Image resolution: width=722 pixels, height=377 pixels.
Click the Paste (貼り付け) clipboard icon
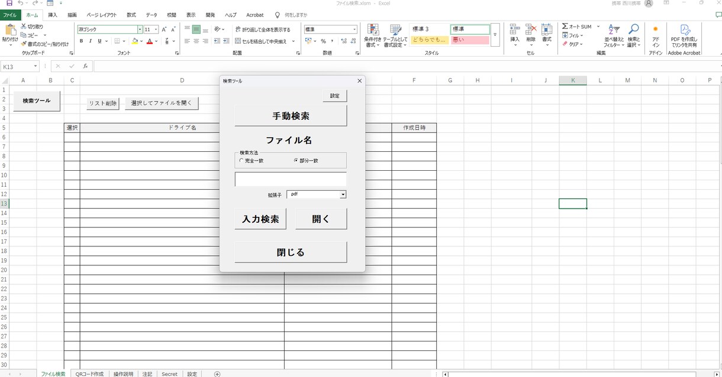click(10, 31)
